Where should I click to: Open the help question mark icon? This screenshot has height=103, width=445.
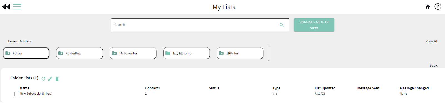438,6
